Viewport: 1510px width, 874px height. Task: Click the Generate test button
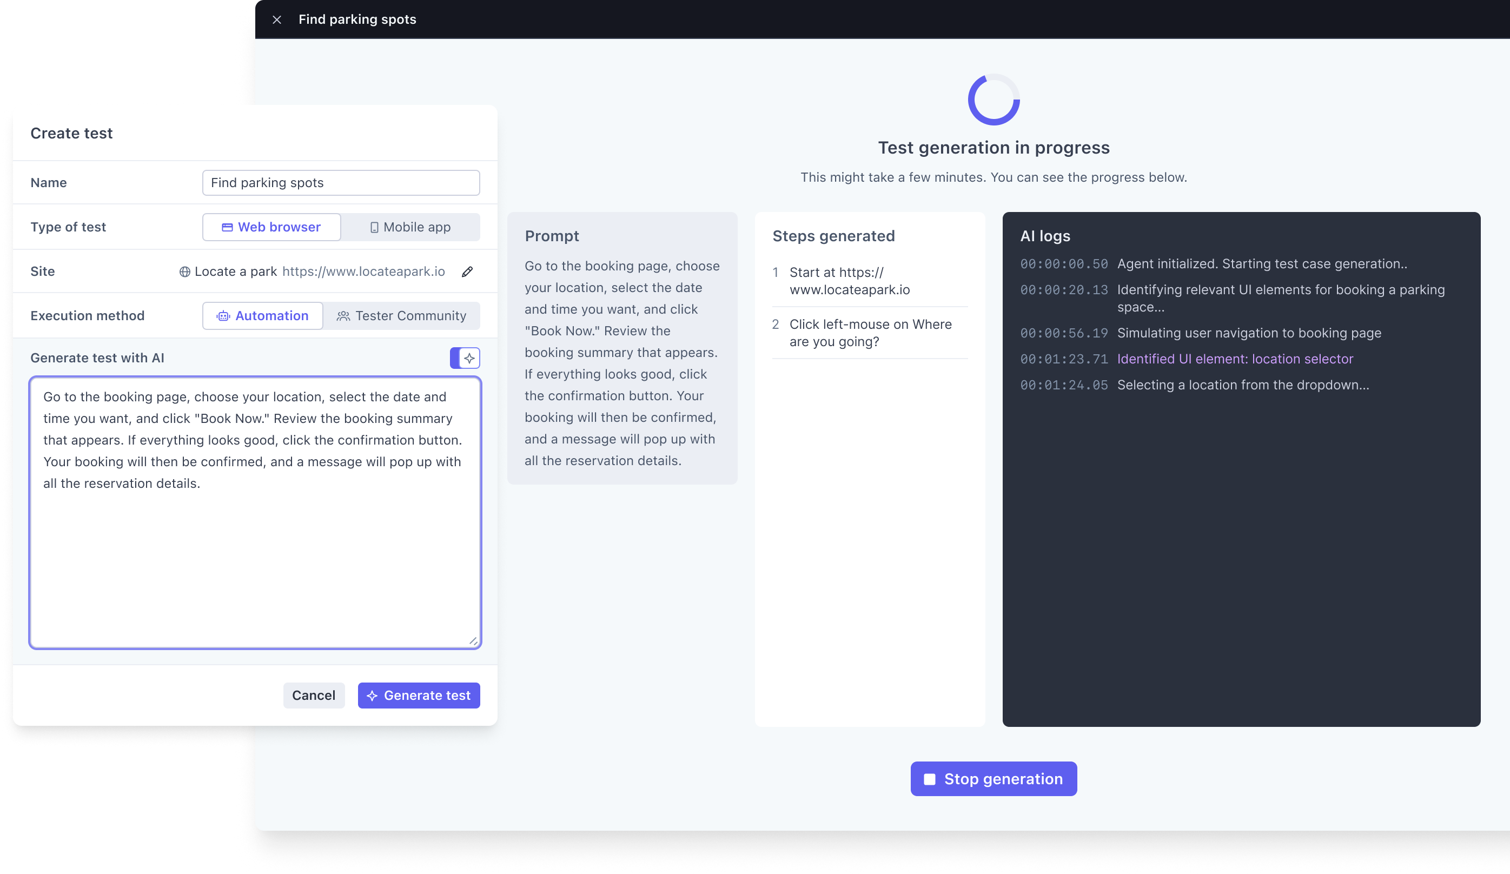click(x=419, y=695)
